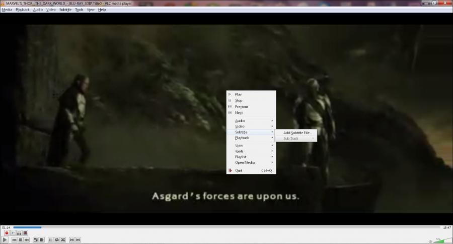Adjust the green volume slider
Viewport: 453px width, 244px height.
(x=442, y=240)
